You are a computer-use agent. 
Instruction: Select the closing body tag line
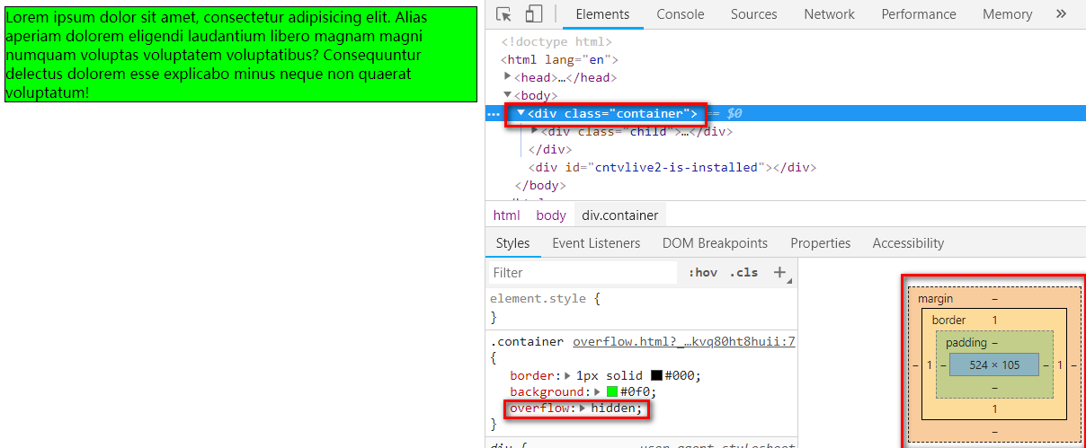(x=540, y=185)
